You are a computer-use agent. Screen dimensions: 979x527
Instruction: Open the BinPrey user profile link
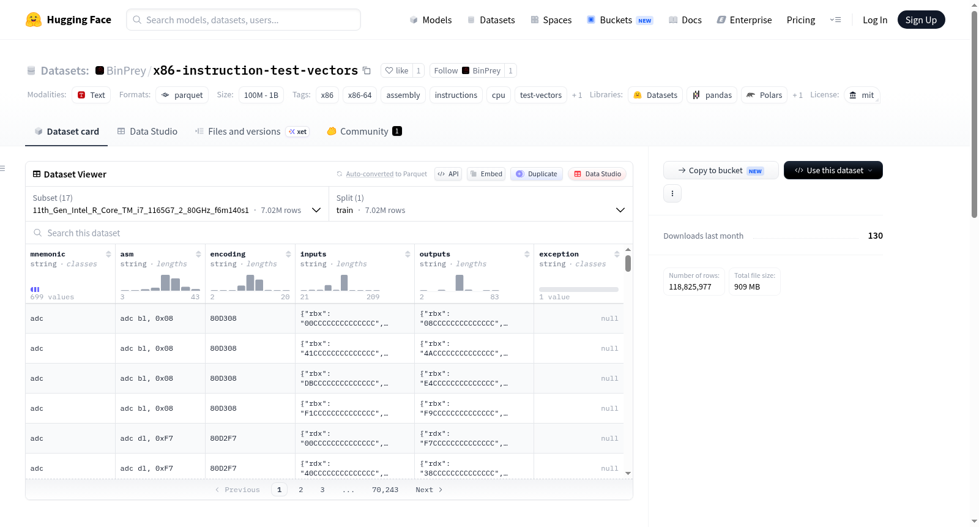point(126,70)
